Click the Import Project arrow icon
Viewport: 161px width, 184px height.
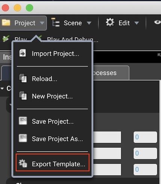[x=23, y=53]
